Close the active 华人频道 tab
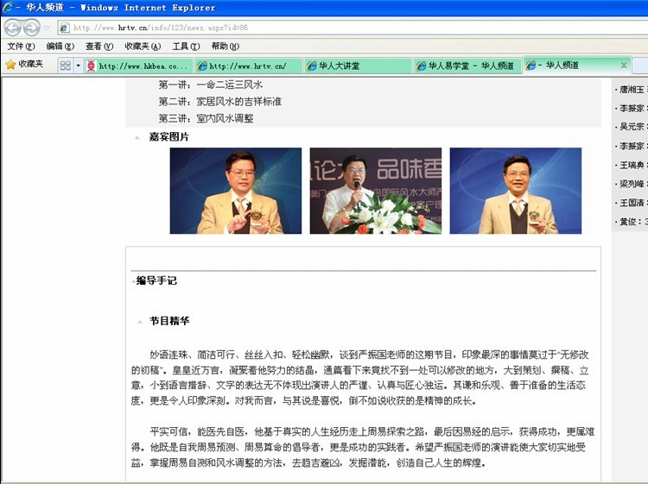The width and height of the screenshot is (648, 484). click(x=624, y=66)
